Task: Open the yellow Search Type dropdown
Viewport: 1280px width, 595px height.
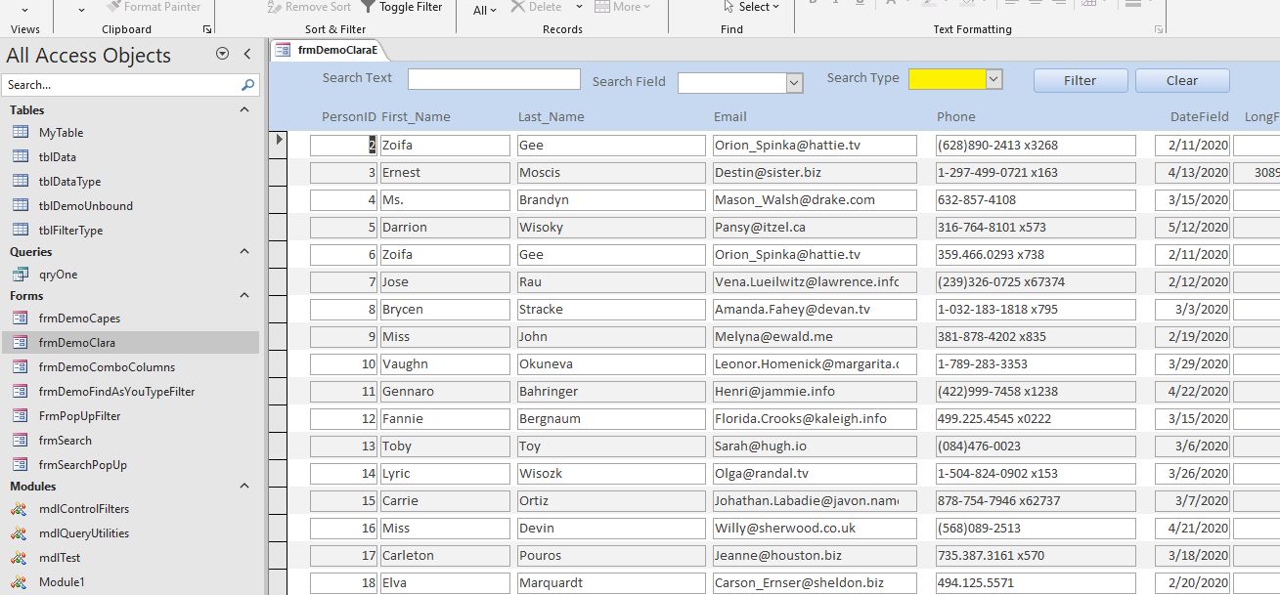Action: (993, 79)
